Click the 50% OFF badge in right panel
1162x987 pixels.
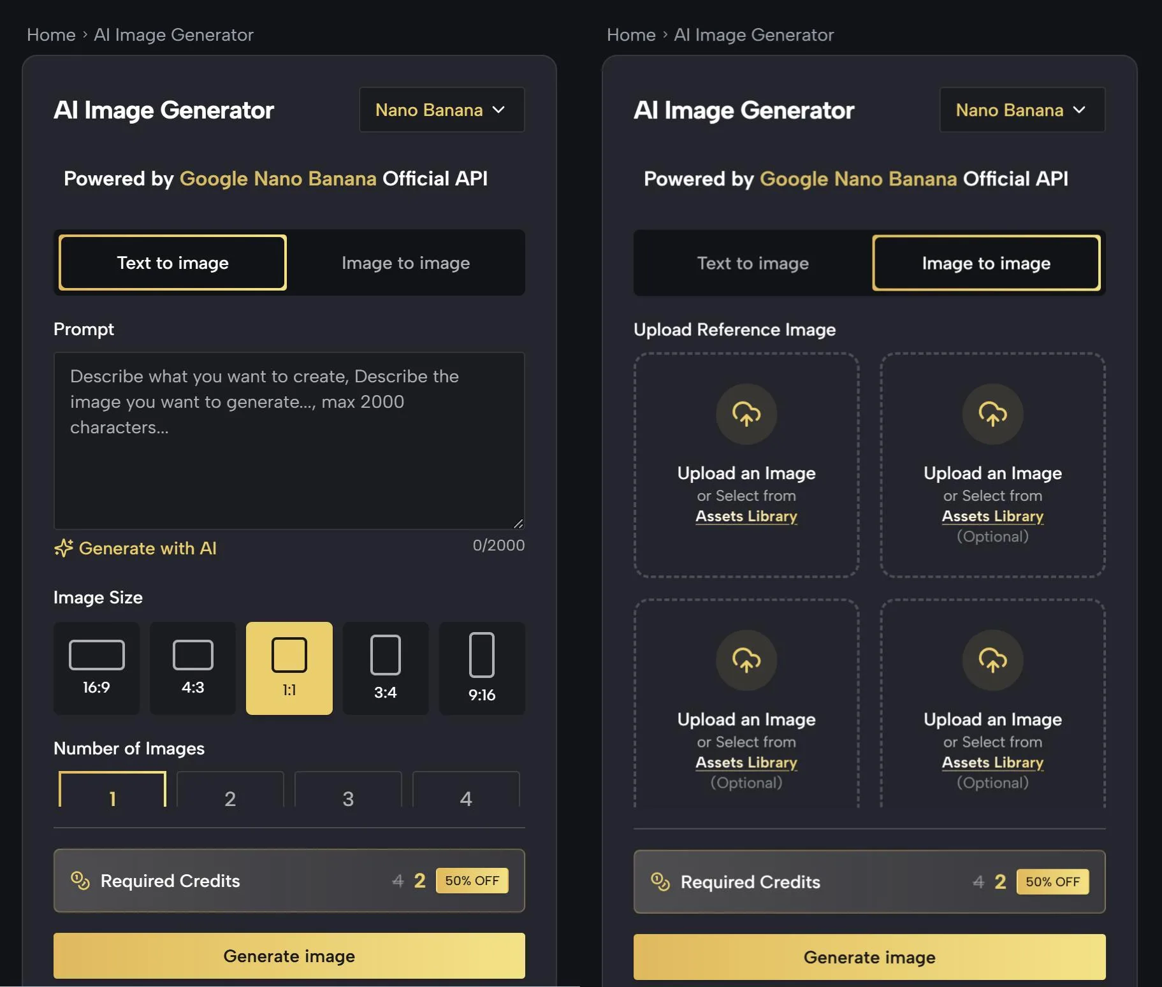point(1053,882)
